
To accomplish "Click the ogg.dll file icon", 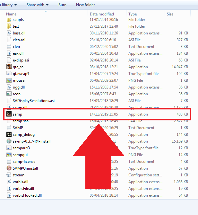I will [x=9, y=87].
